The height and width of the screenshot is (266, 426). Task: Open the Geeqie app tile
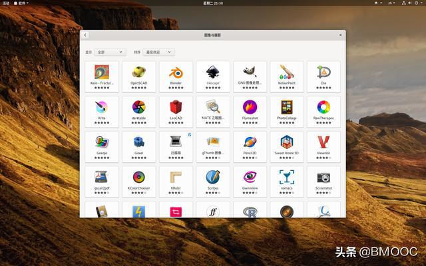(102, 147)
